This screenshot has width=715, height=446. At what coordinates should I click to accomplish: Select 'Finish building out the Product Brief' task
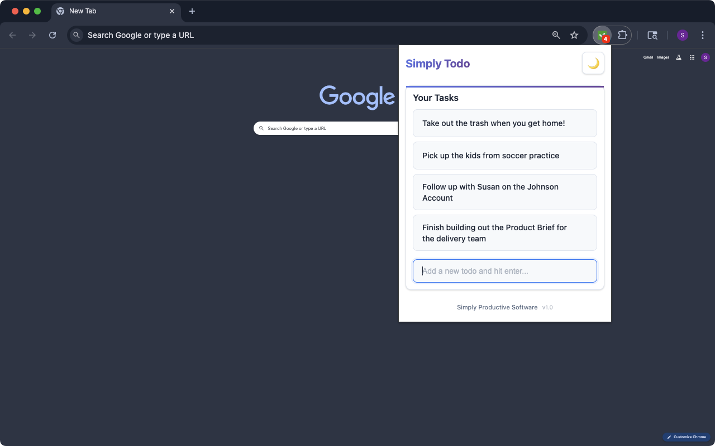coord(505,233)
